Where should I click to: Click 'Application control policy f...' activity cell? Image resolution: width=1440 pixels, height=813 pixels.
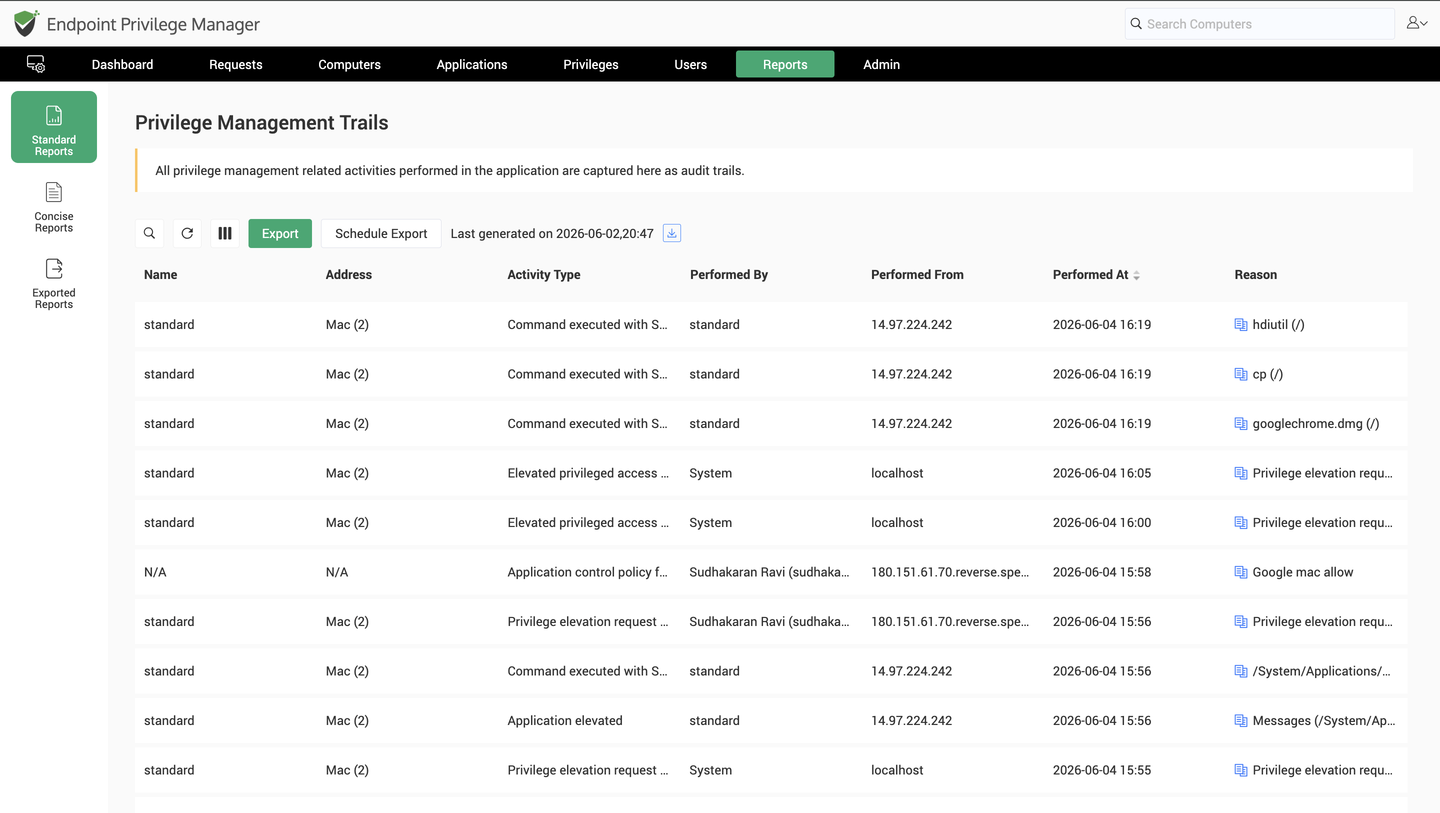(587, 572)
